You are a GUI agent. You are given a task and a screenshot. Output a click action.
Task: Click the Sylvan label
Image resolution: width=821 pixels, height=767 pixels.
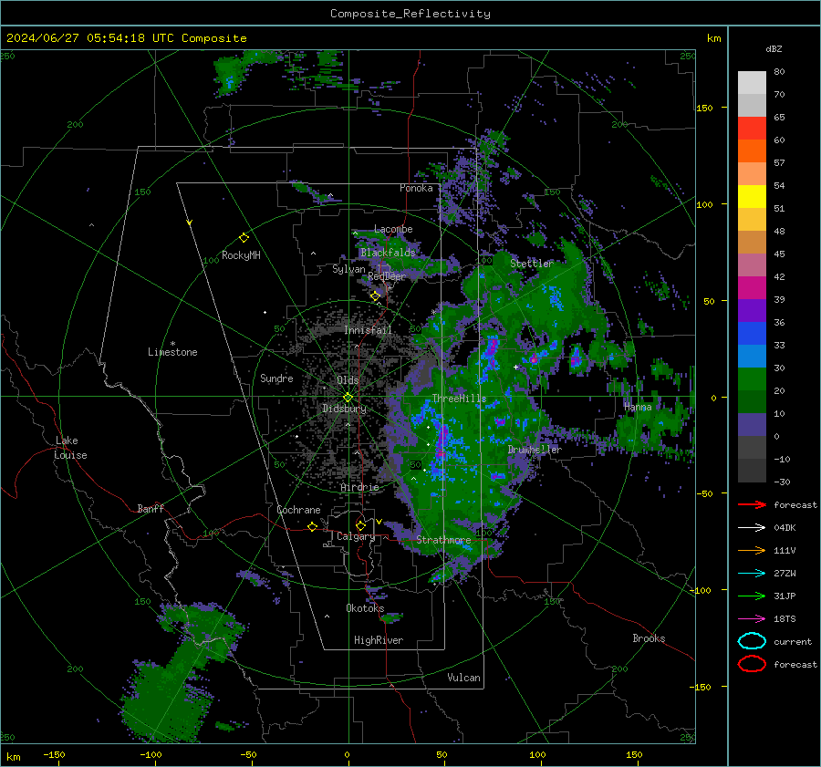[x=348, y=269]
